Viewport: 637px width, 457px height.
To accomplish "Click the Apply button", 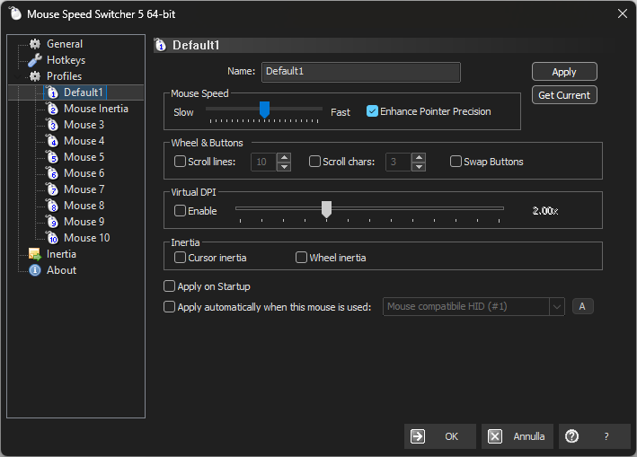I will point(564,72).
